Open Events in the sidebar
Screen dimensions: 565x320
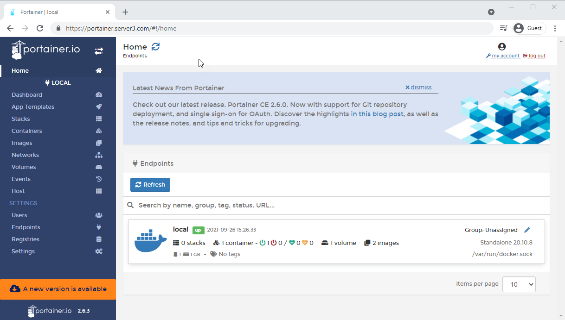(21, 179)
